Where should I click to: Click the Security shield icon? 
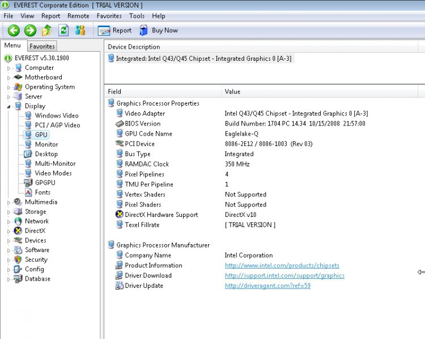pyautogui.click(x=18, y=260)
